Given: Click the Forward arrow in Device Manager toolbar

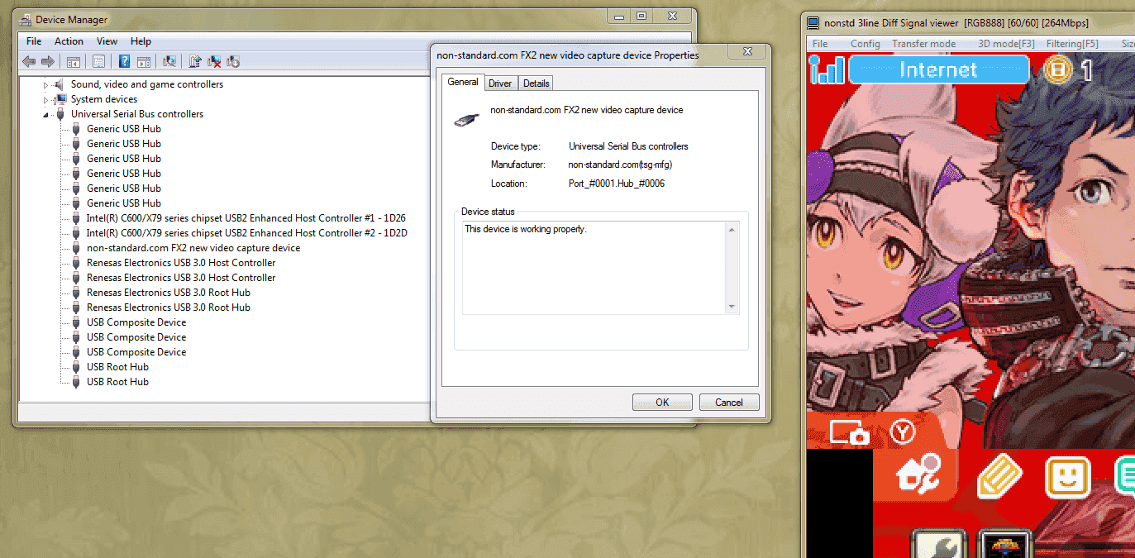Looking at the screenshot, I should pos(48,61).
